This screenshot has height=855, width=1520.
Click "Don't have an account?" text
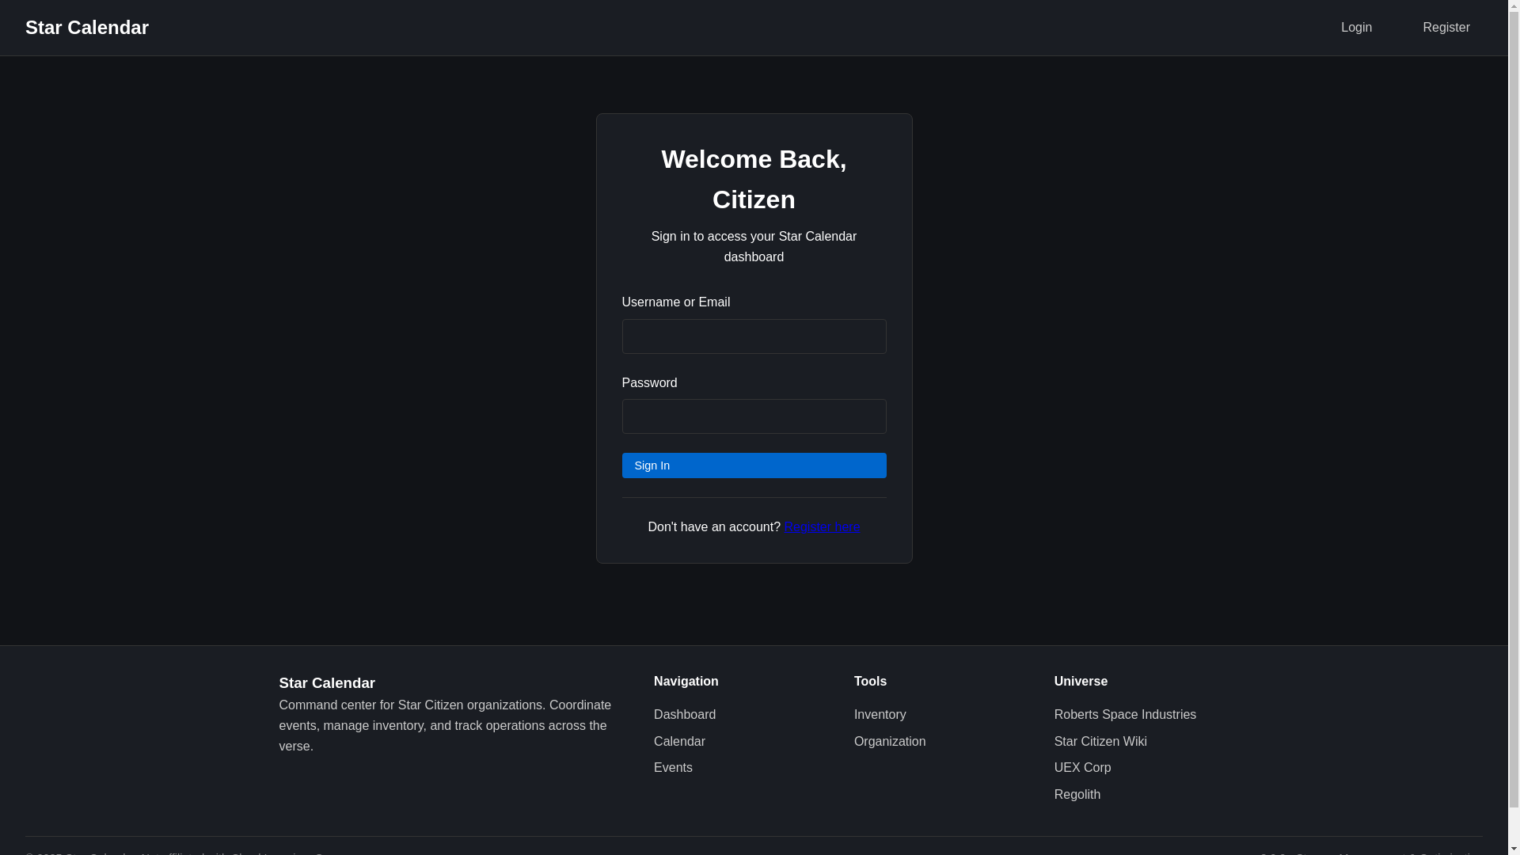(x=714, y=527)
